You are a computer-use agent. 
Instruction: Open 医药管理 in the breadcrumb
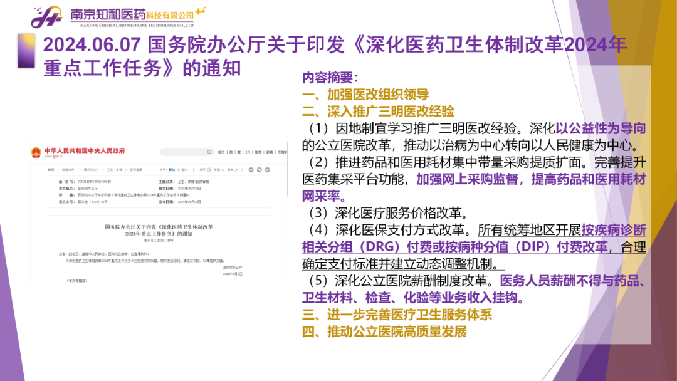136,170
